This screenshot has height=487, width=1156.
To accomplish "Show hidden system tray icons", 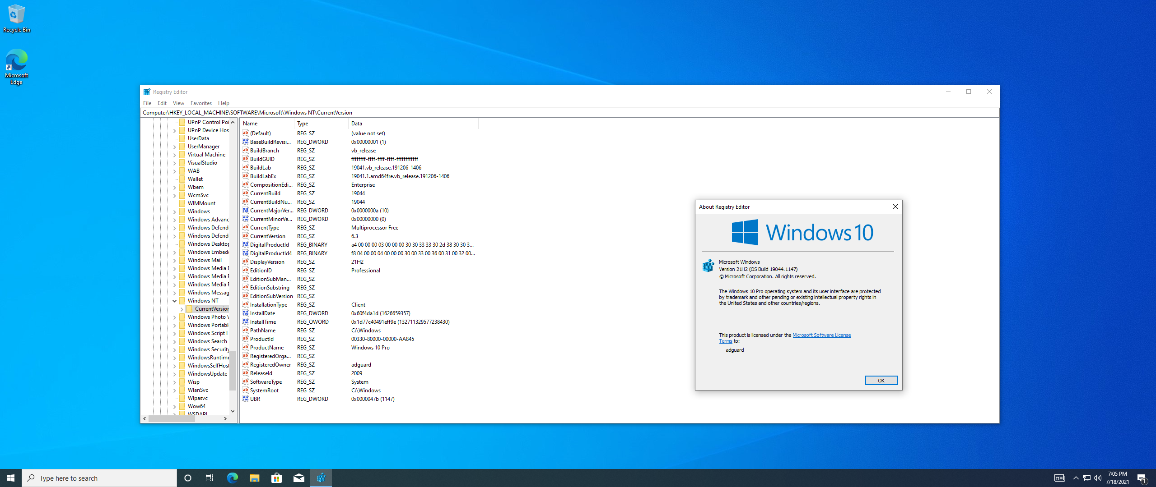I will 1076,478.
